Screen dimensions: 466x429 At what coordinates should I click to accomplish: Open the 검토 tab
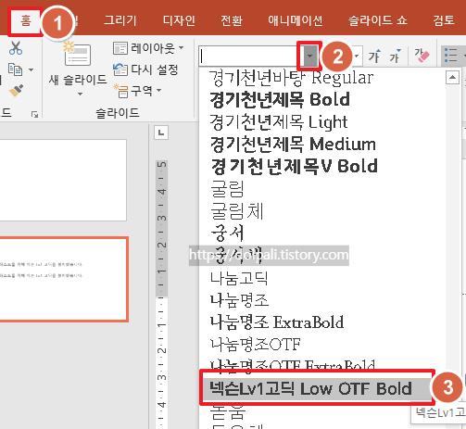[x=444, y=20]
